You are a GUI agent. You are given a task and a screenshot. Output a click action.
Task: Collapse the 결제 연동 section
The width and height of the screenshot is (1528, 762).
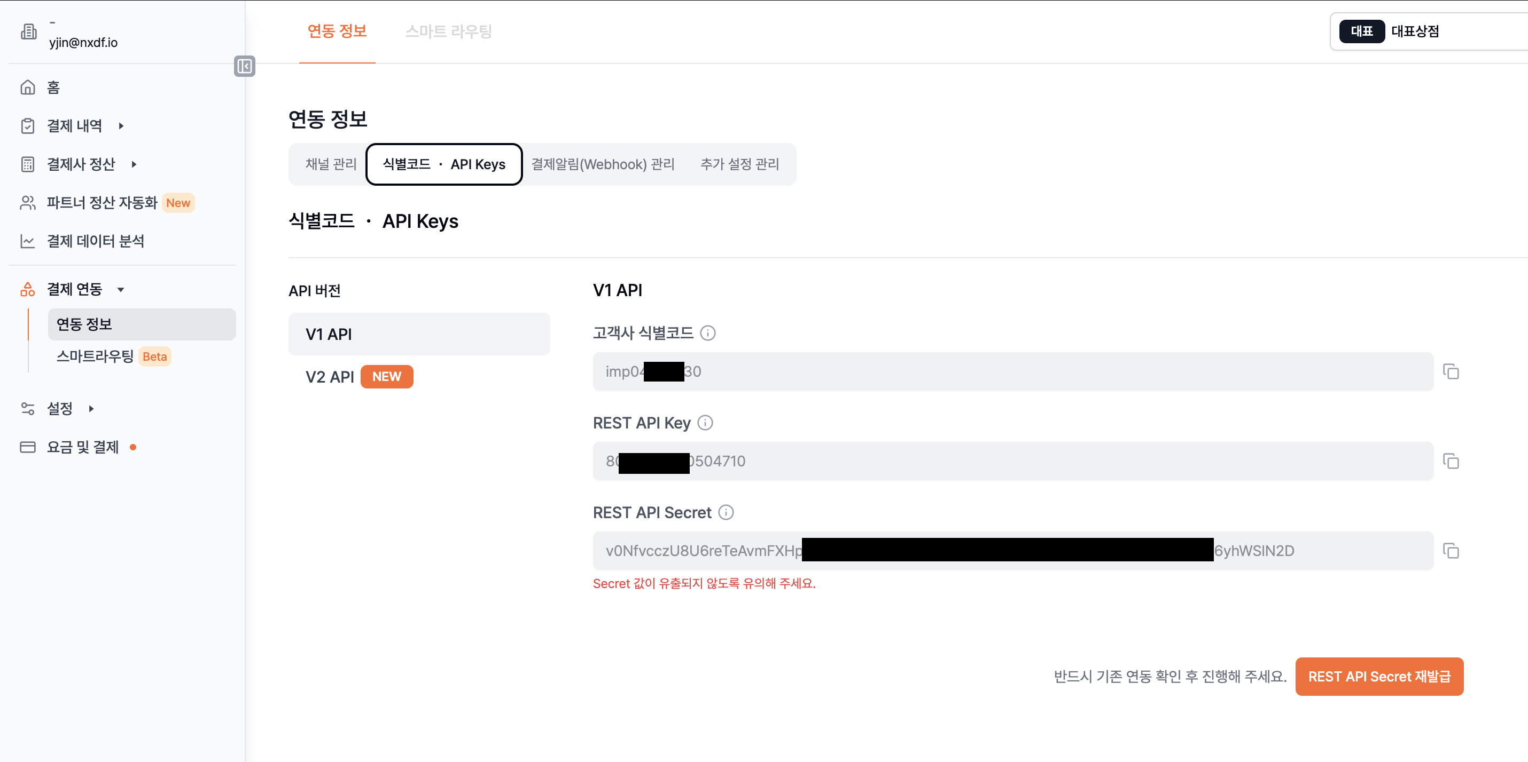(x=121, y=289)
